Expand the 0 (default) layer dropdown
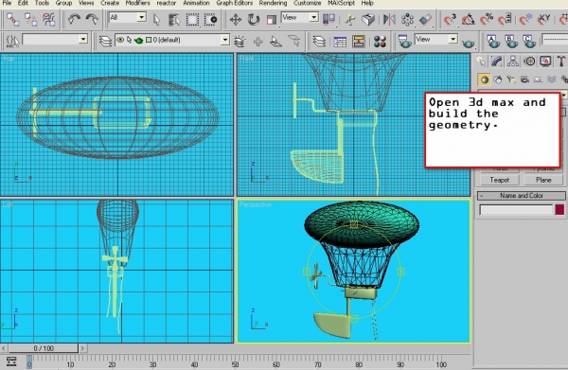The width and height of the screenshot is (568, 370). coord(225,40)
